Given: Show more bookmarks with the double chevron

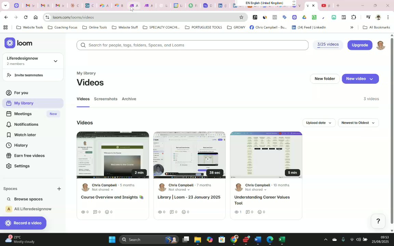Looking at the screenshot, I should [x=352, y=27].
